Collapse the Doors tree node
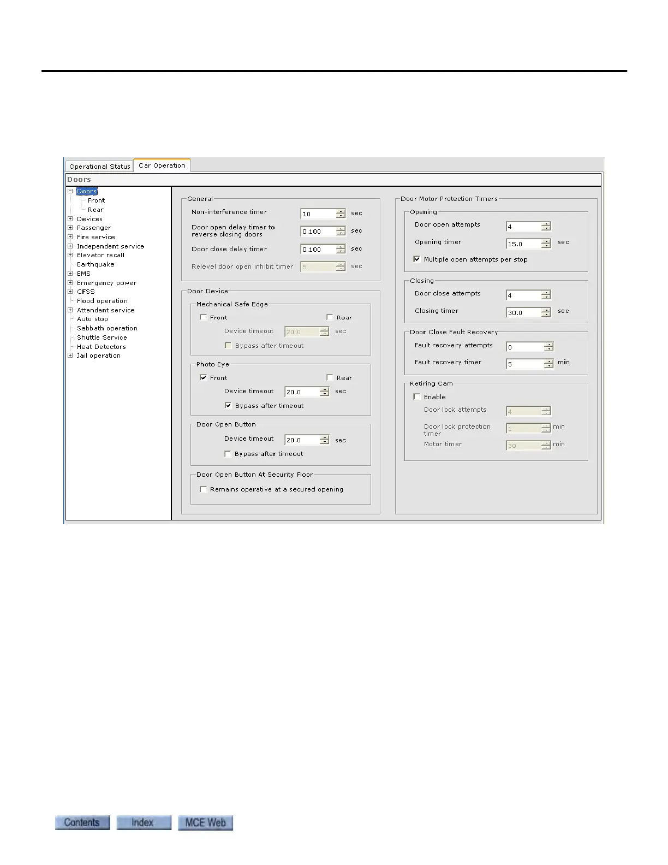668x865 pixels. pos(70,191)
